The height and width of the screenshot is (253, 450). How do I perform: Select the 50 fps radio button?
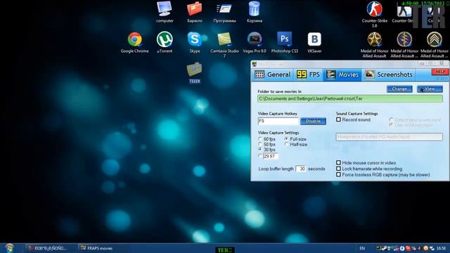[x=260, y=144]
